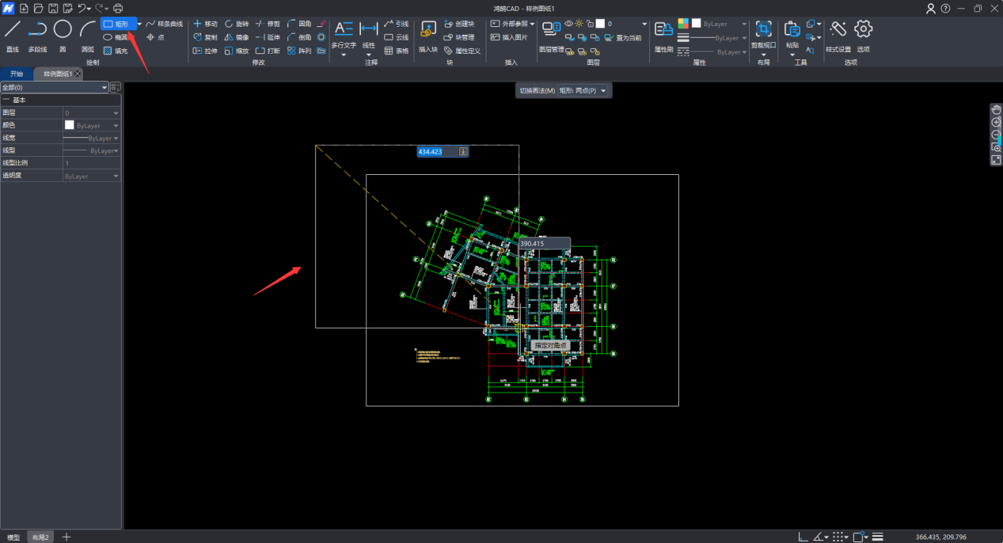
Task: Open the 全部(0) selection dropdown
Action: tap(55, 87)
